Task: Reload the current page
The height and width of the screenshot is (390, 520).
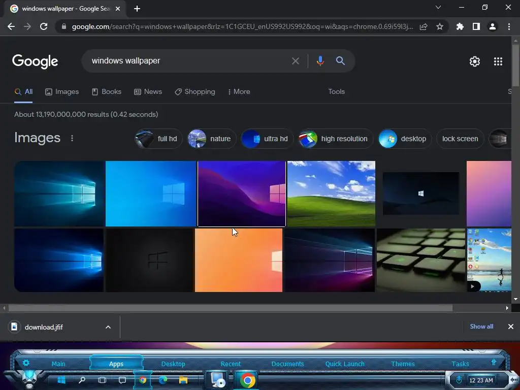Action: point(44,26)
